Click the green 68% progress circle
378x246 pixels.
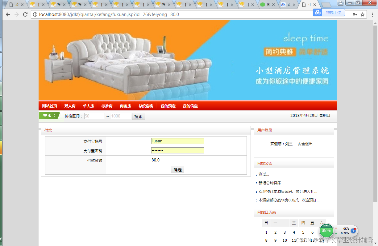[326, 230]
